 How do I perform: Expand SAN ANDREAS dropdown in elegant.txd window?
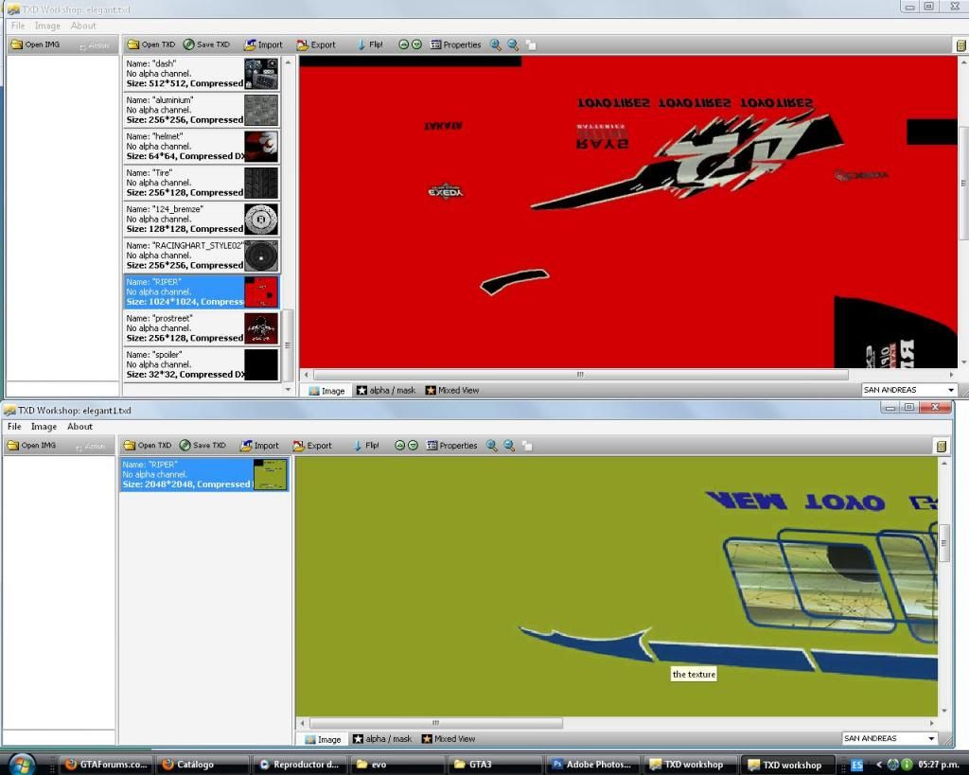[x=950, y=390]
